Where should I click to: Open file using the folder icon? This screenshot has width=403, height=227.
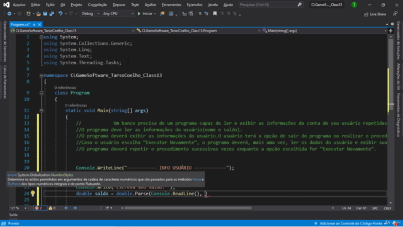pyautogui.click(x=38, y=14)
